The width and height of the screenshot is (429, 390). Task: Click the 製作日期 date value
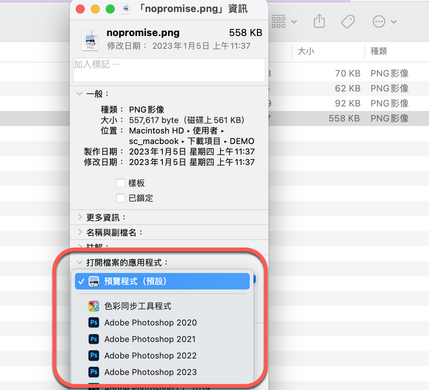click(x=192, y=151)
